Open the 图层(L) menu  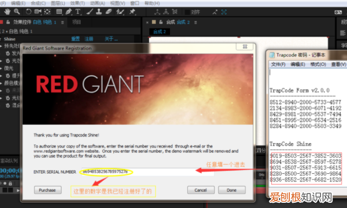pyautogui.click(x=58, y=3)
